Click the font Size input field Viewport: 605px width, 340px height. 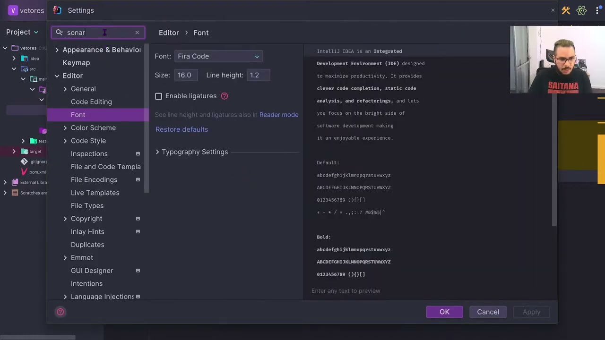(x=186, y=75)
